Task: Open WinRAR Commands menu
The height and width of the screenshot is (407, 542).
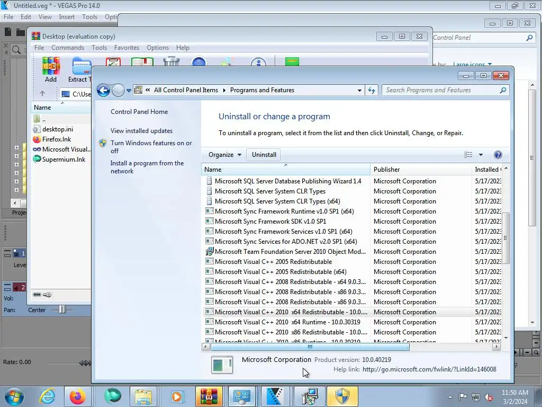Action: pos(68,47)
